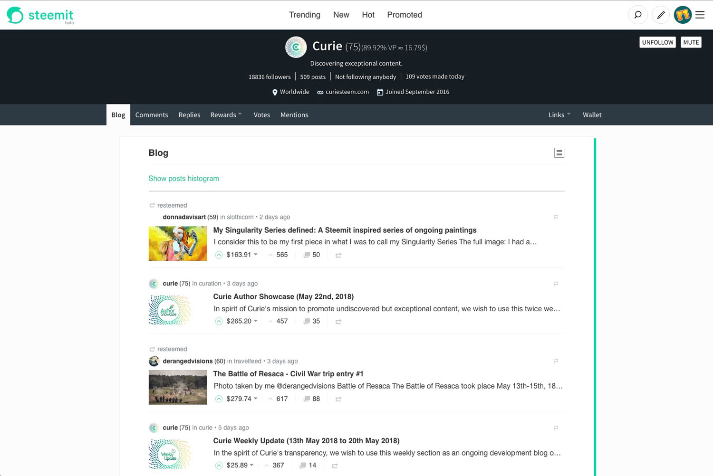Open the Votes tab
713x476 pixels.
tap(262, 115)
